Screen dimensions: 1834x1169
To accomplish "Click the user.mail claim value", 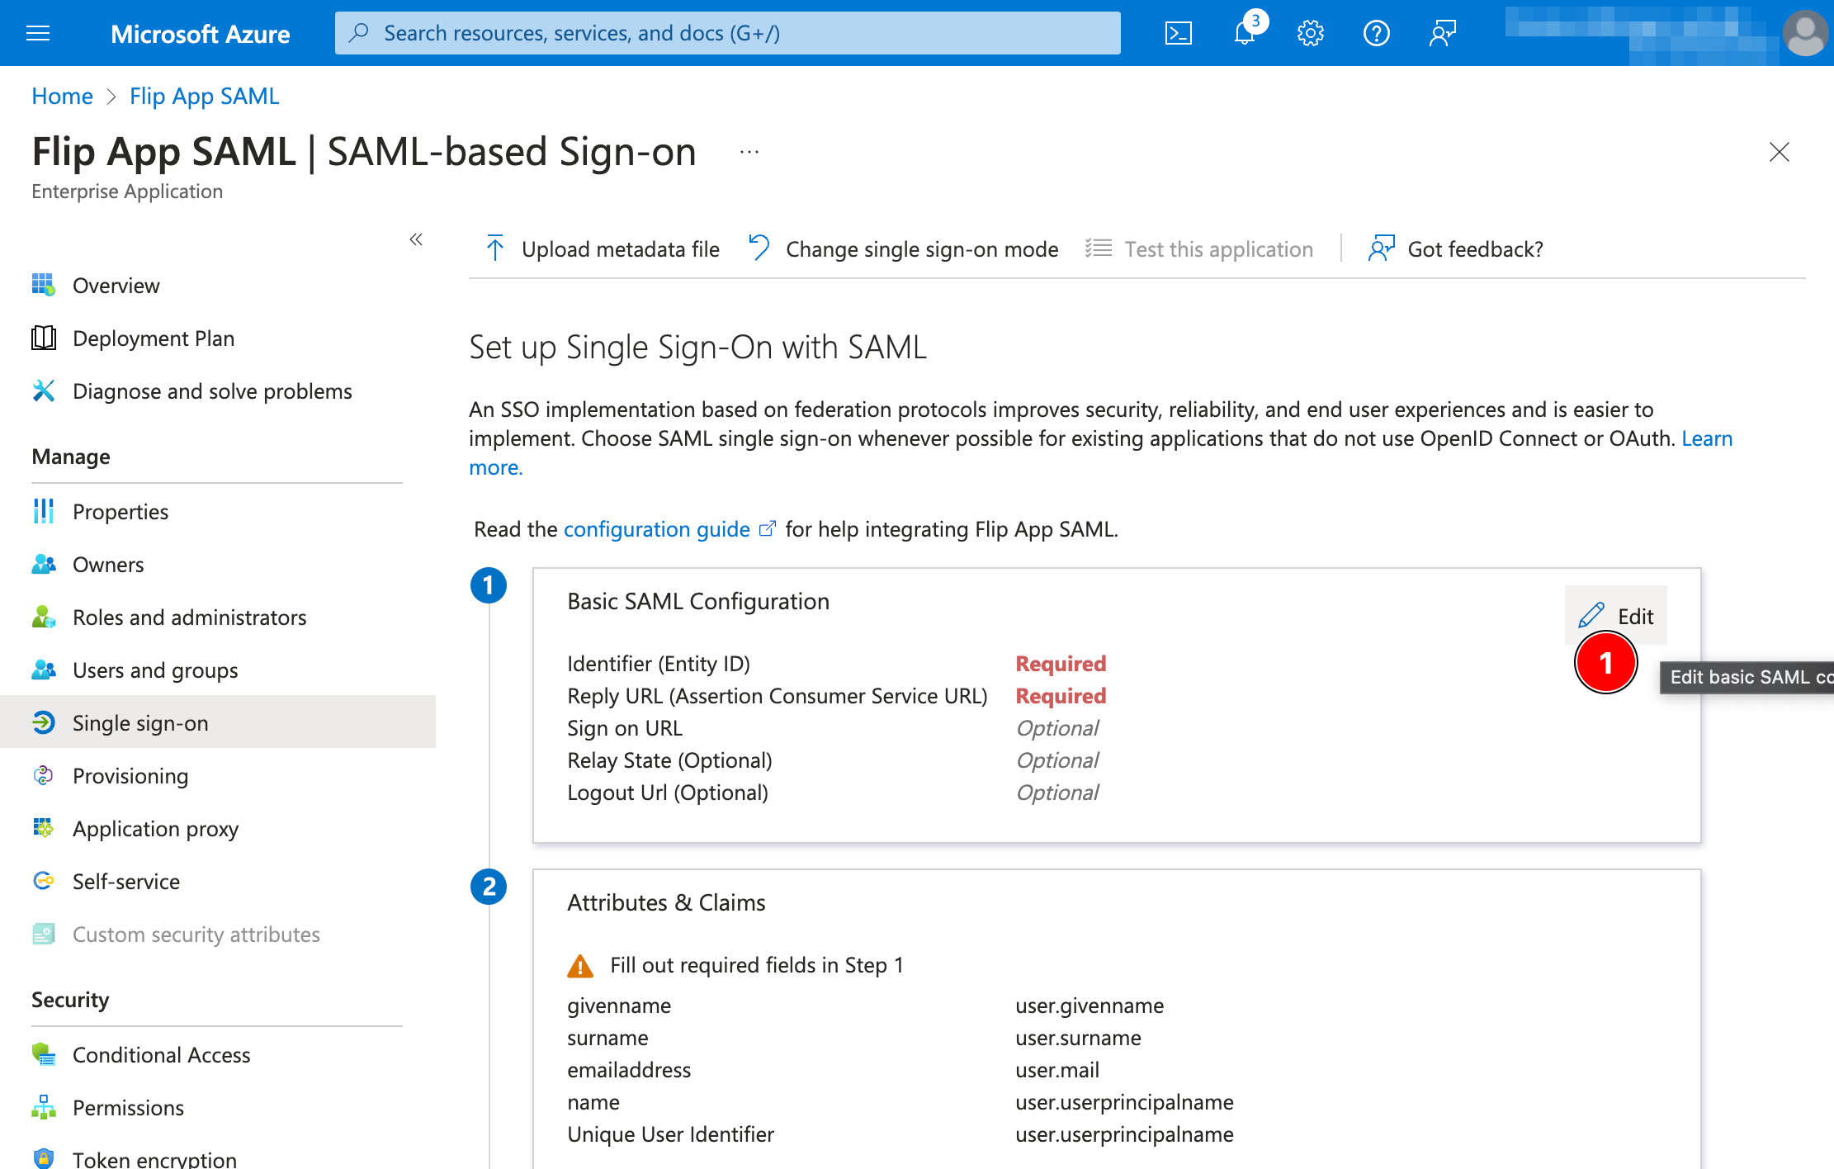I will (1057, 1070).
